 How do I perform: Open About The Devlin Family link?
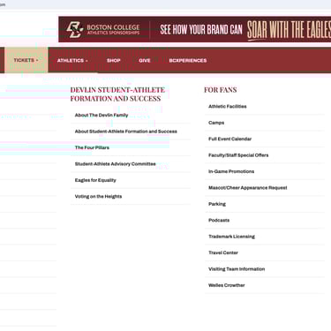click(x=102, y=115)
